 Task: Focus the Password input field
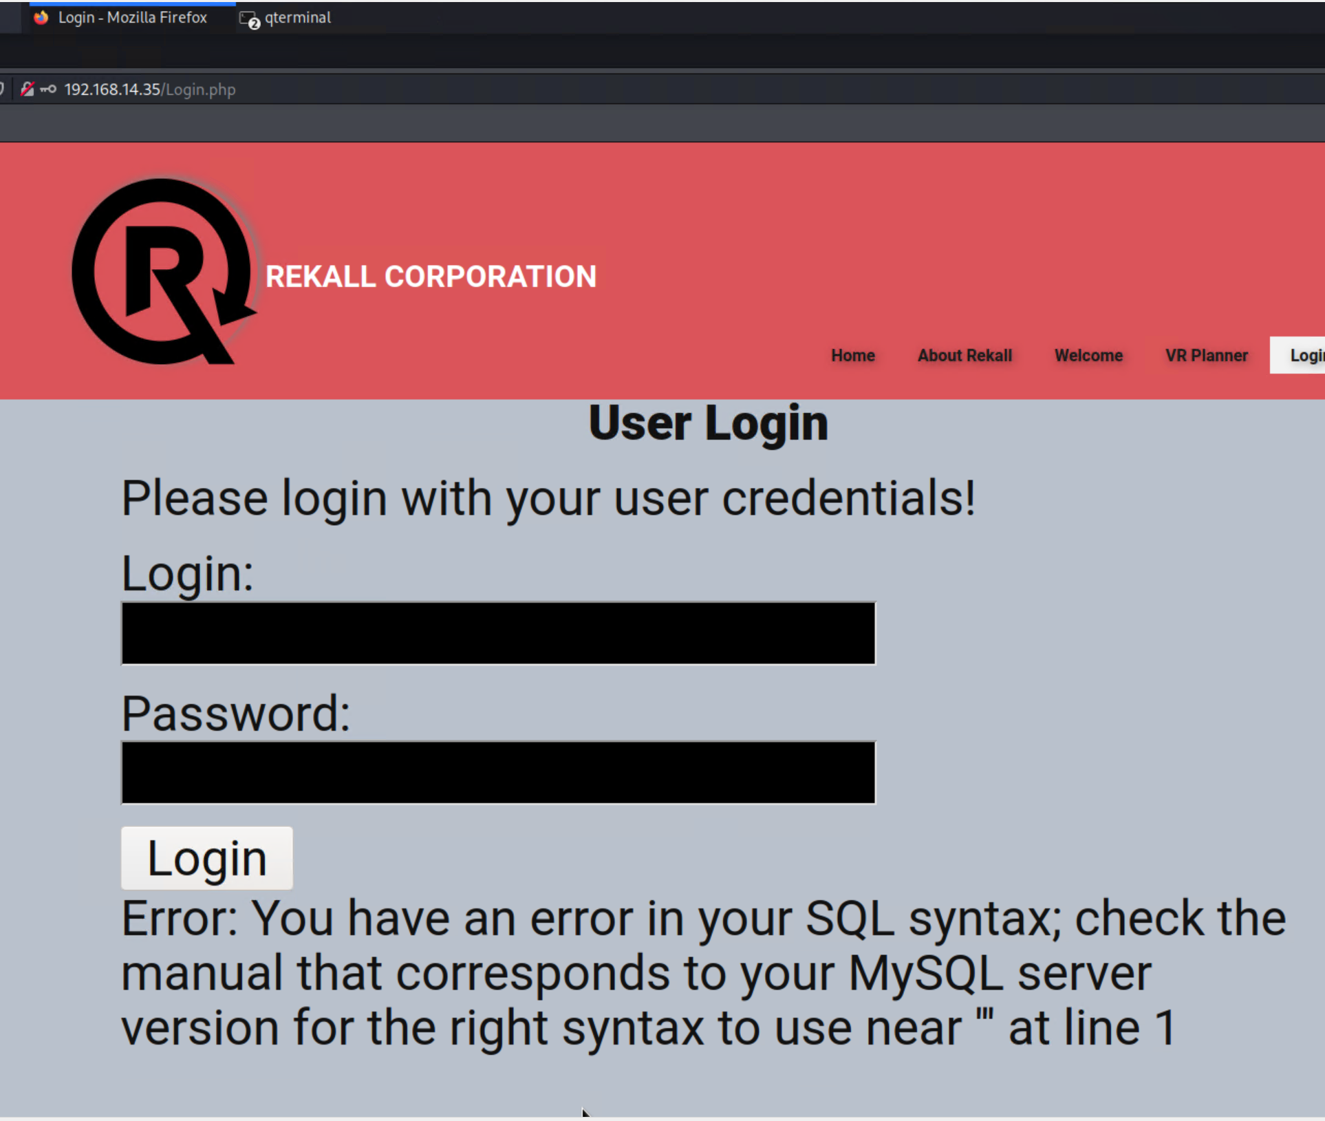click(x=498, y=772)
